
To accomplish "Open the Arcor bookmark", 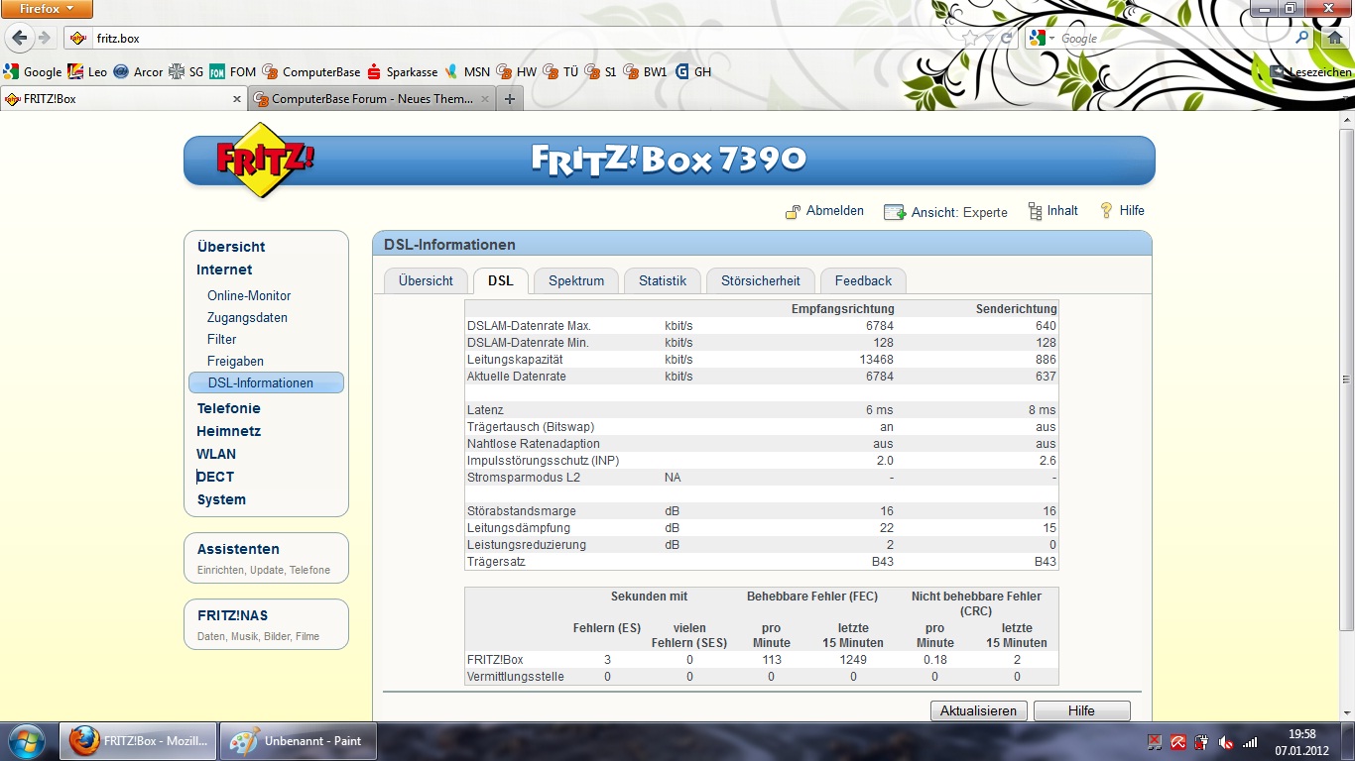I will [x=138, y=71].
